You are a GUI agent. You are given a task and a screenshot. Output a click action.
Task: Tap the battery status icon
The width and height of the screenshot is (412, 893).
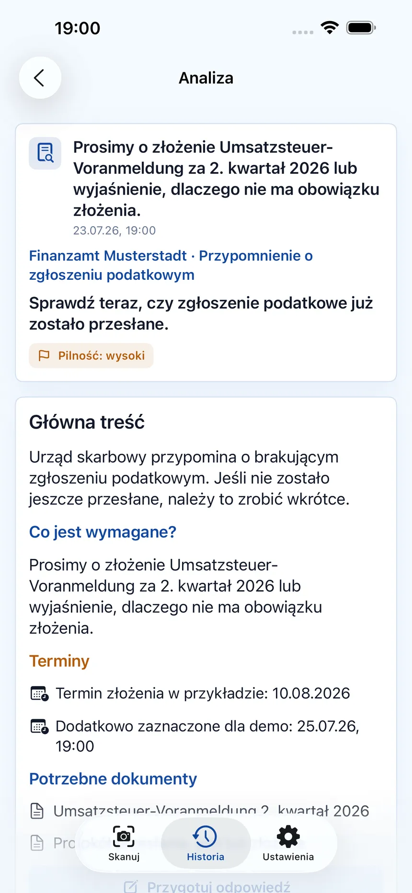361,28
